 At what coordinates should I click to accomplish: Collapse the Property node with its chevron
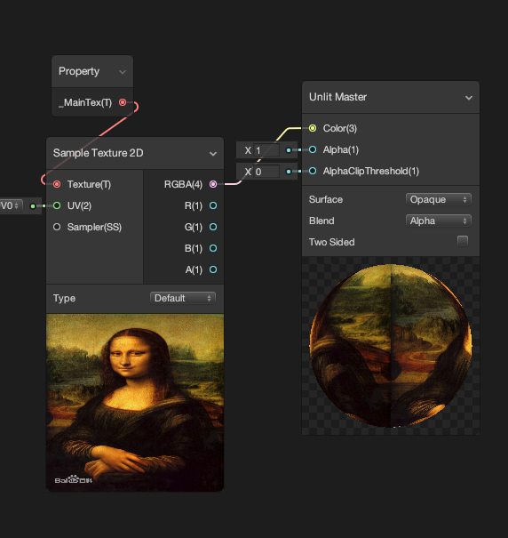click(123, 72)
